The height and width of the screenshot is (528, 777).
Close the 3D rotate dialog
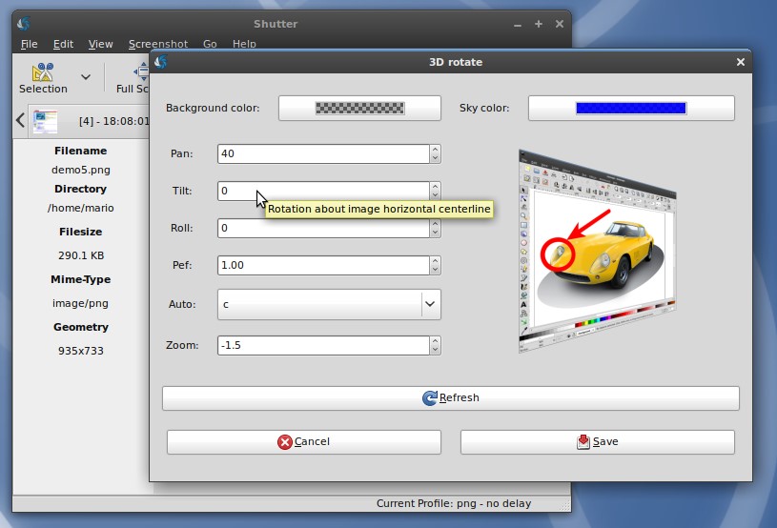tap(741, 62)
